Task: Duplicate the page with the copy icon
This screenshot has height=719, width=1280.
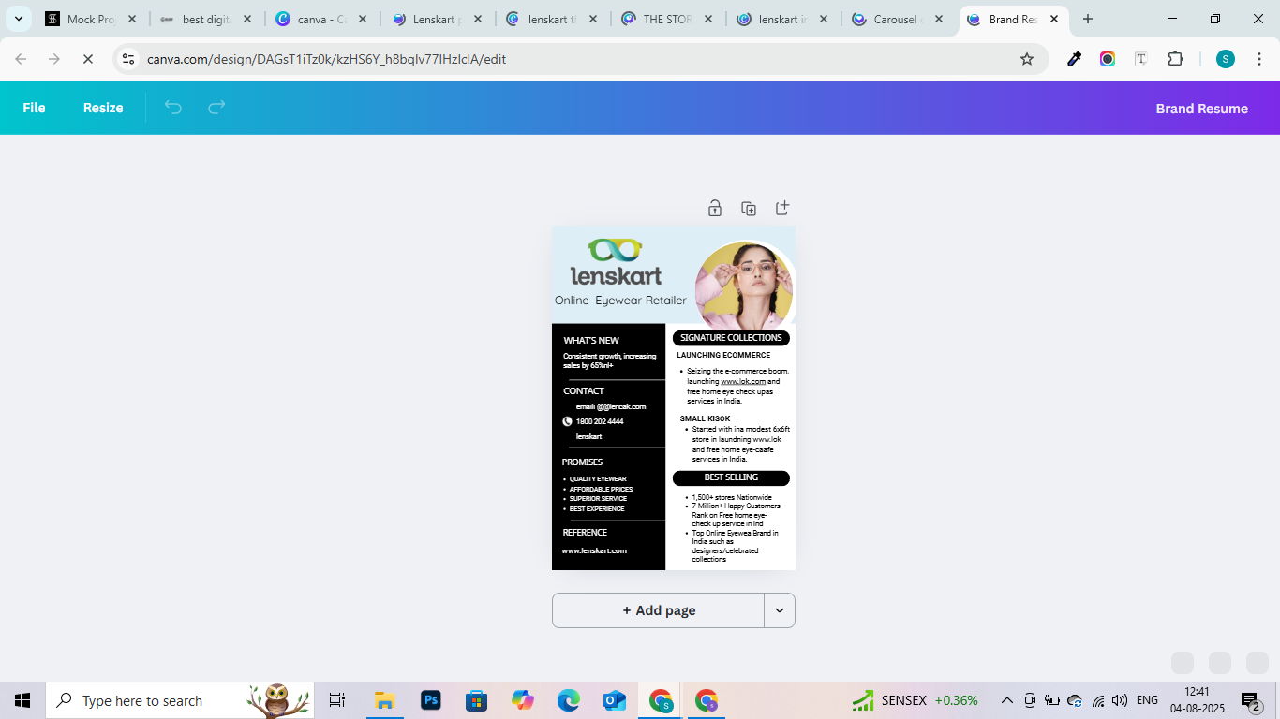Action: [749, 208]
